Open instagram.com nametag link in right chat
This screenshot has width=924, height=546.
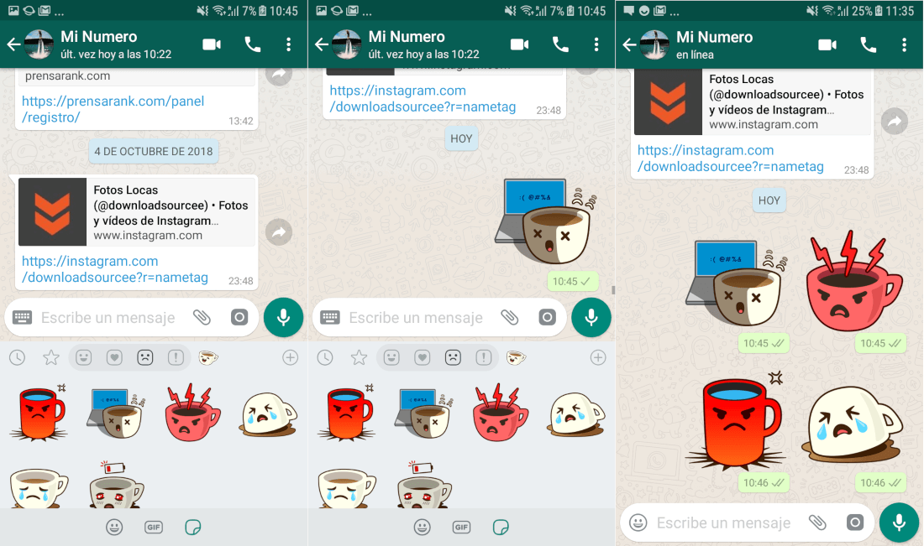pos(731,159)
